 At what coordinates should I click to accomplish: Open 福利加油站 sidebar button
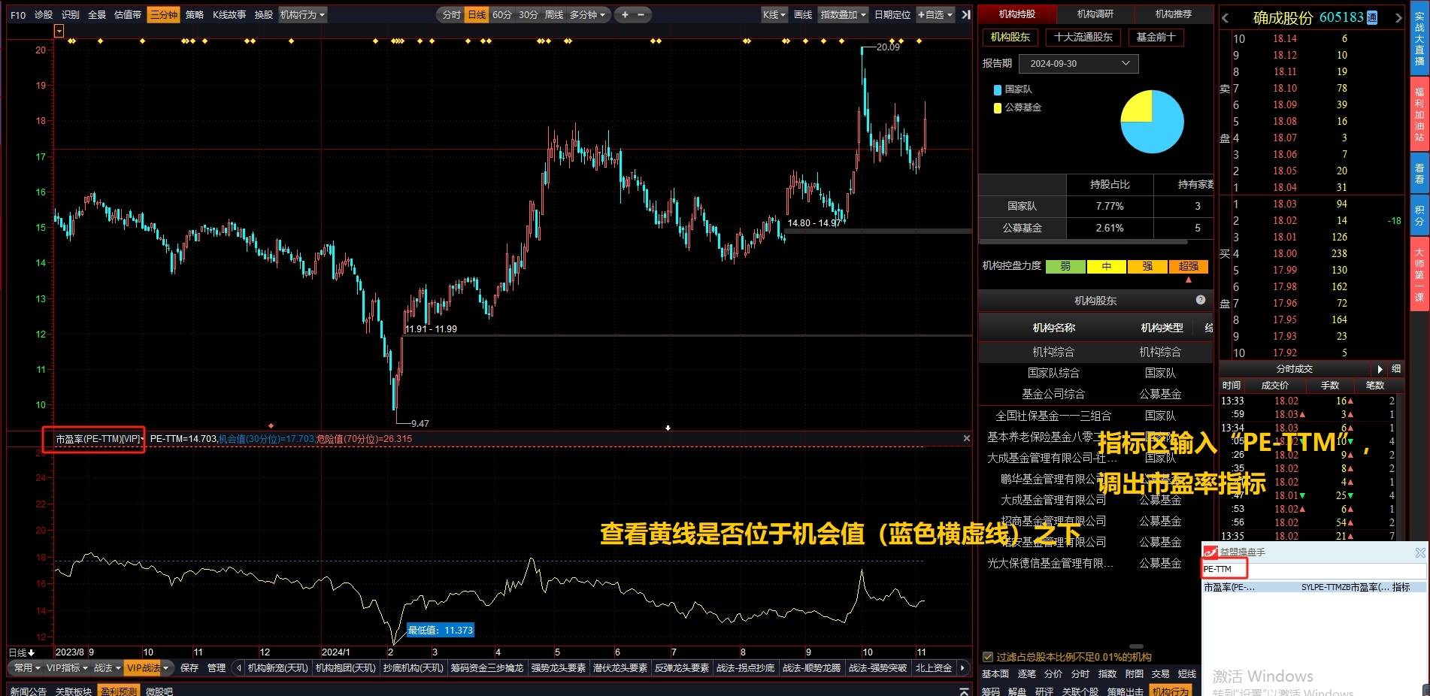[x=1419, y=114]
